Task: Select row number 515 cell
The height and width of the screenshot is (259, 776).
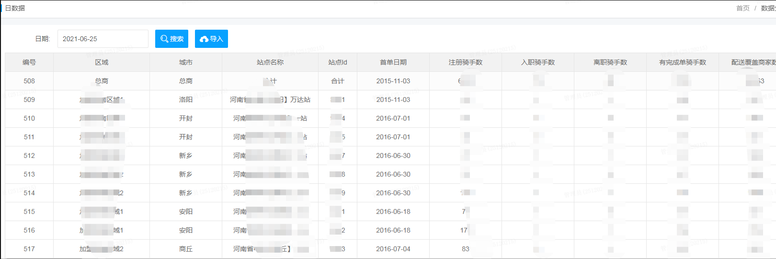Action: [x=29, y=212]
